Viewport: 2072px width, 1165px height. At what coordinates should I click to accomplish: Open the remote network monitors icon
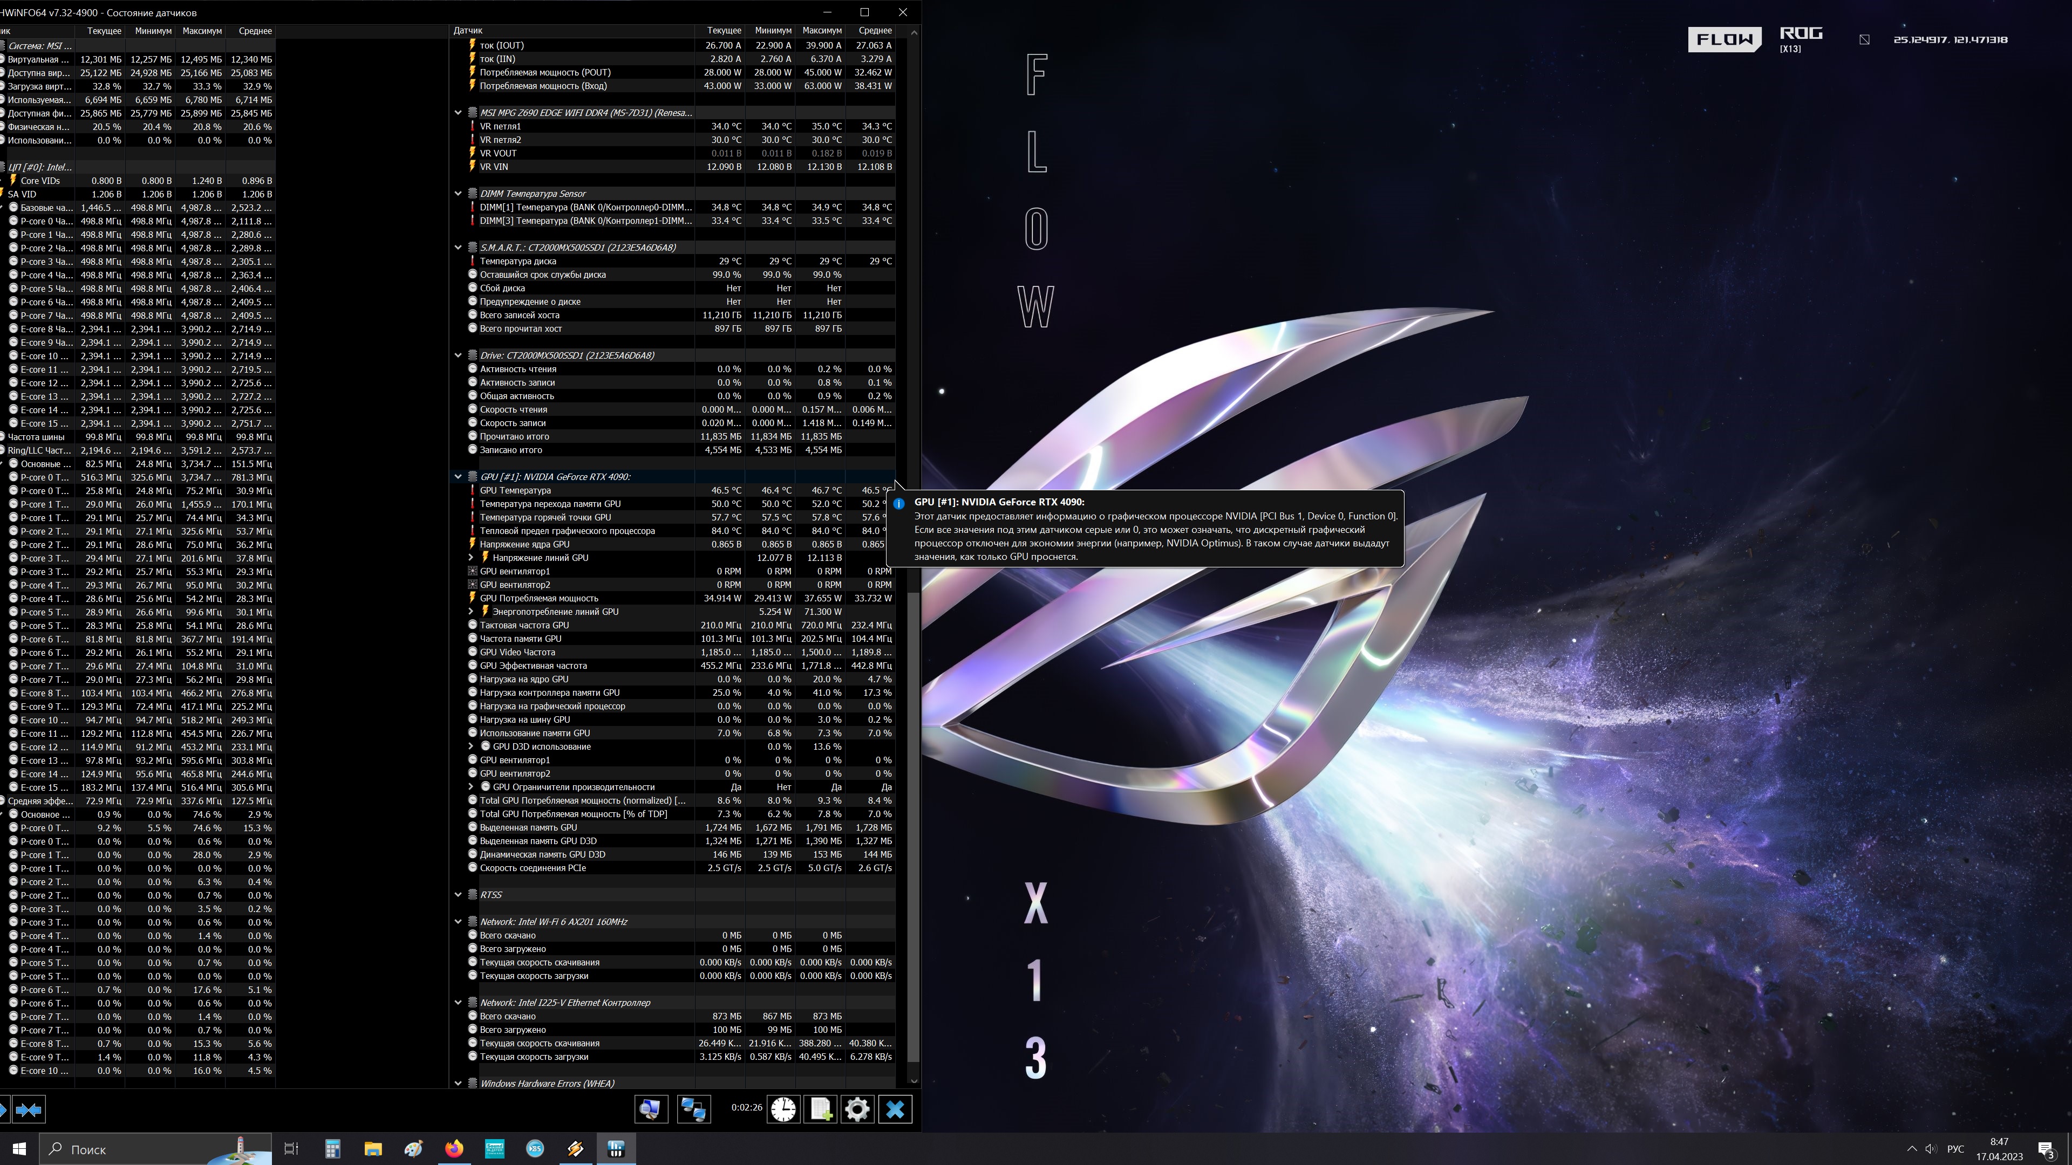coord(692,1109)
